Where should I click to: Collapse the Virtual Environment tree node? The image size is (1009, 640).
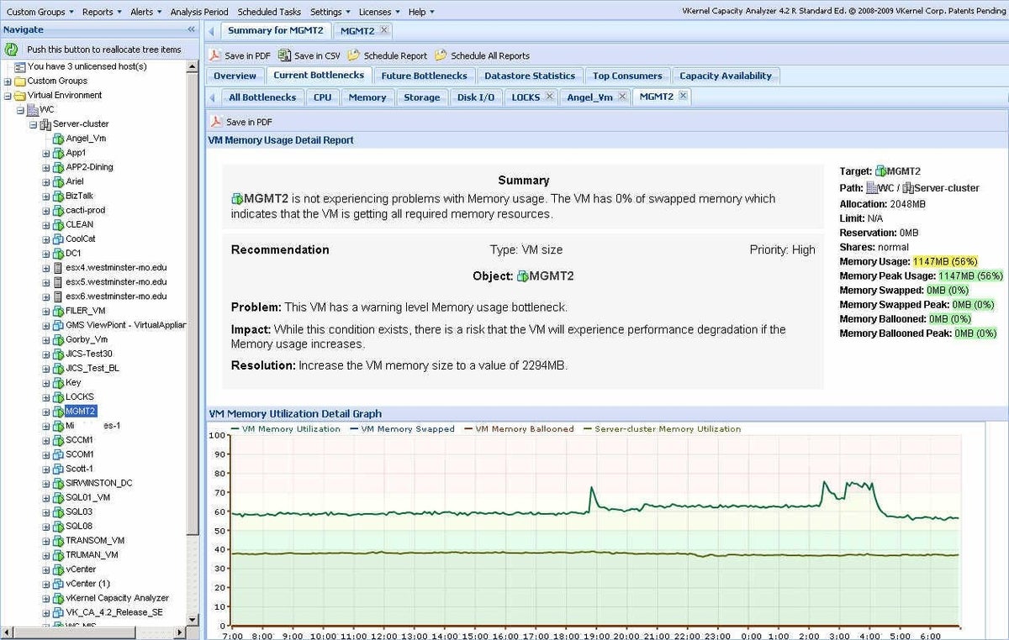(x=8, y=96)
